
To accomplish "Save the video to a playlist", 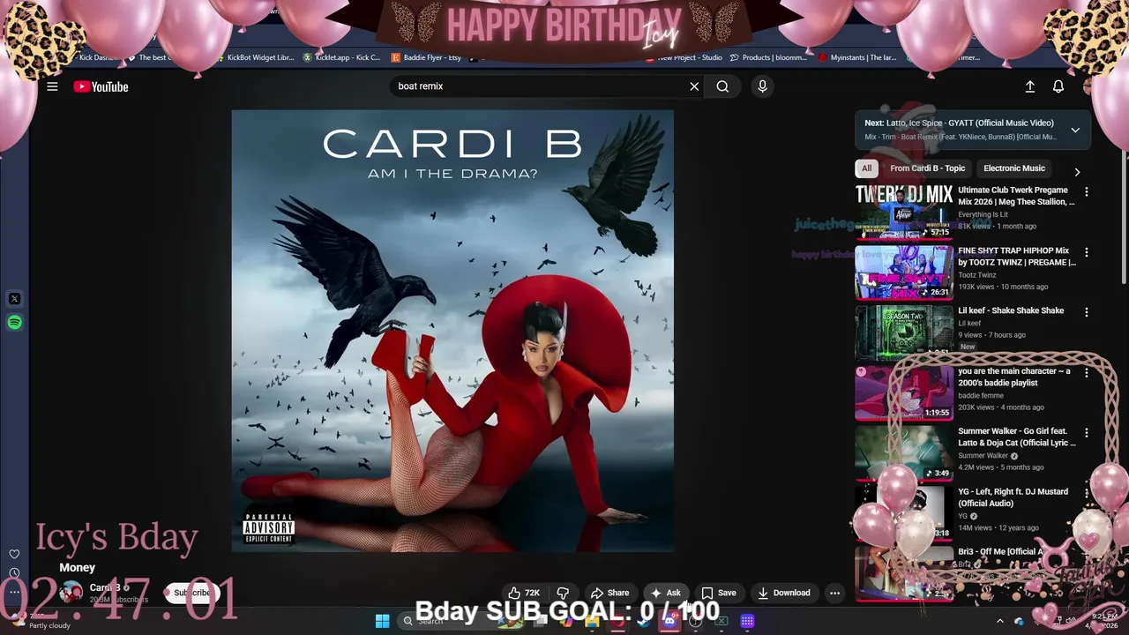I will click(x=718, y=593).
